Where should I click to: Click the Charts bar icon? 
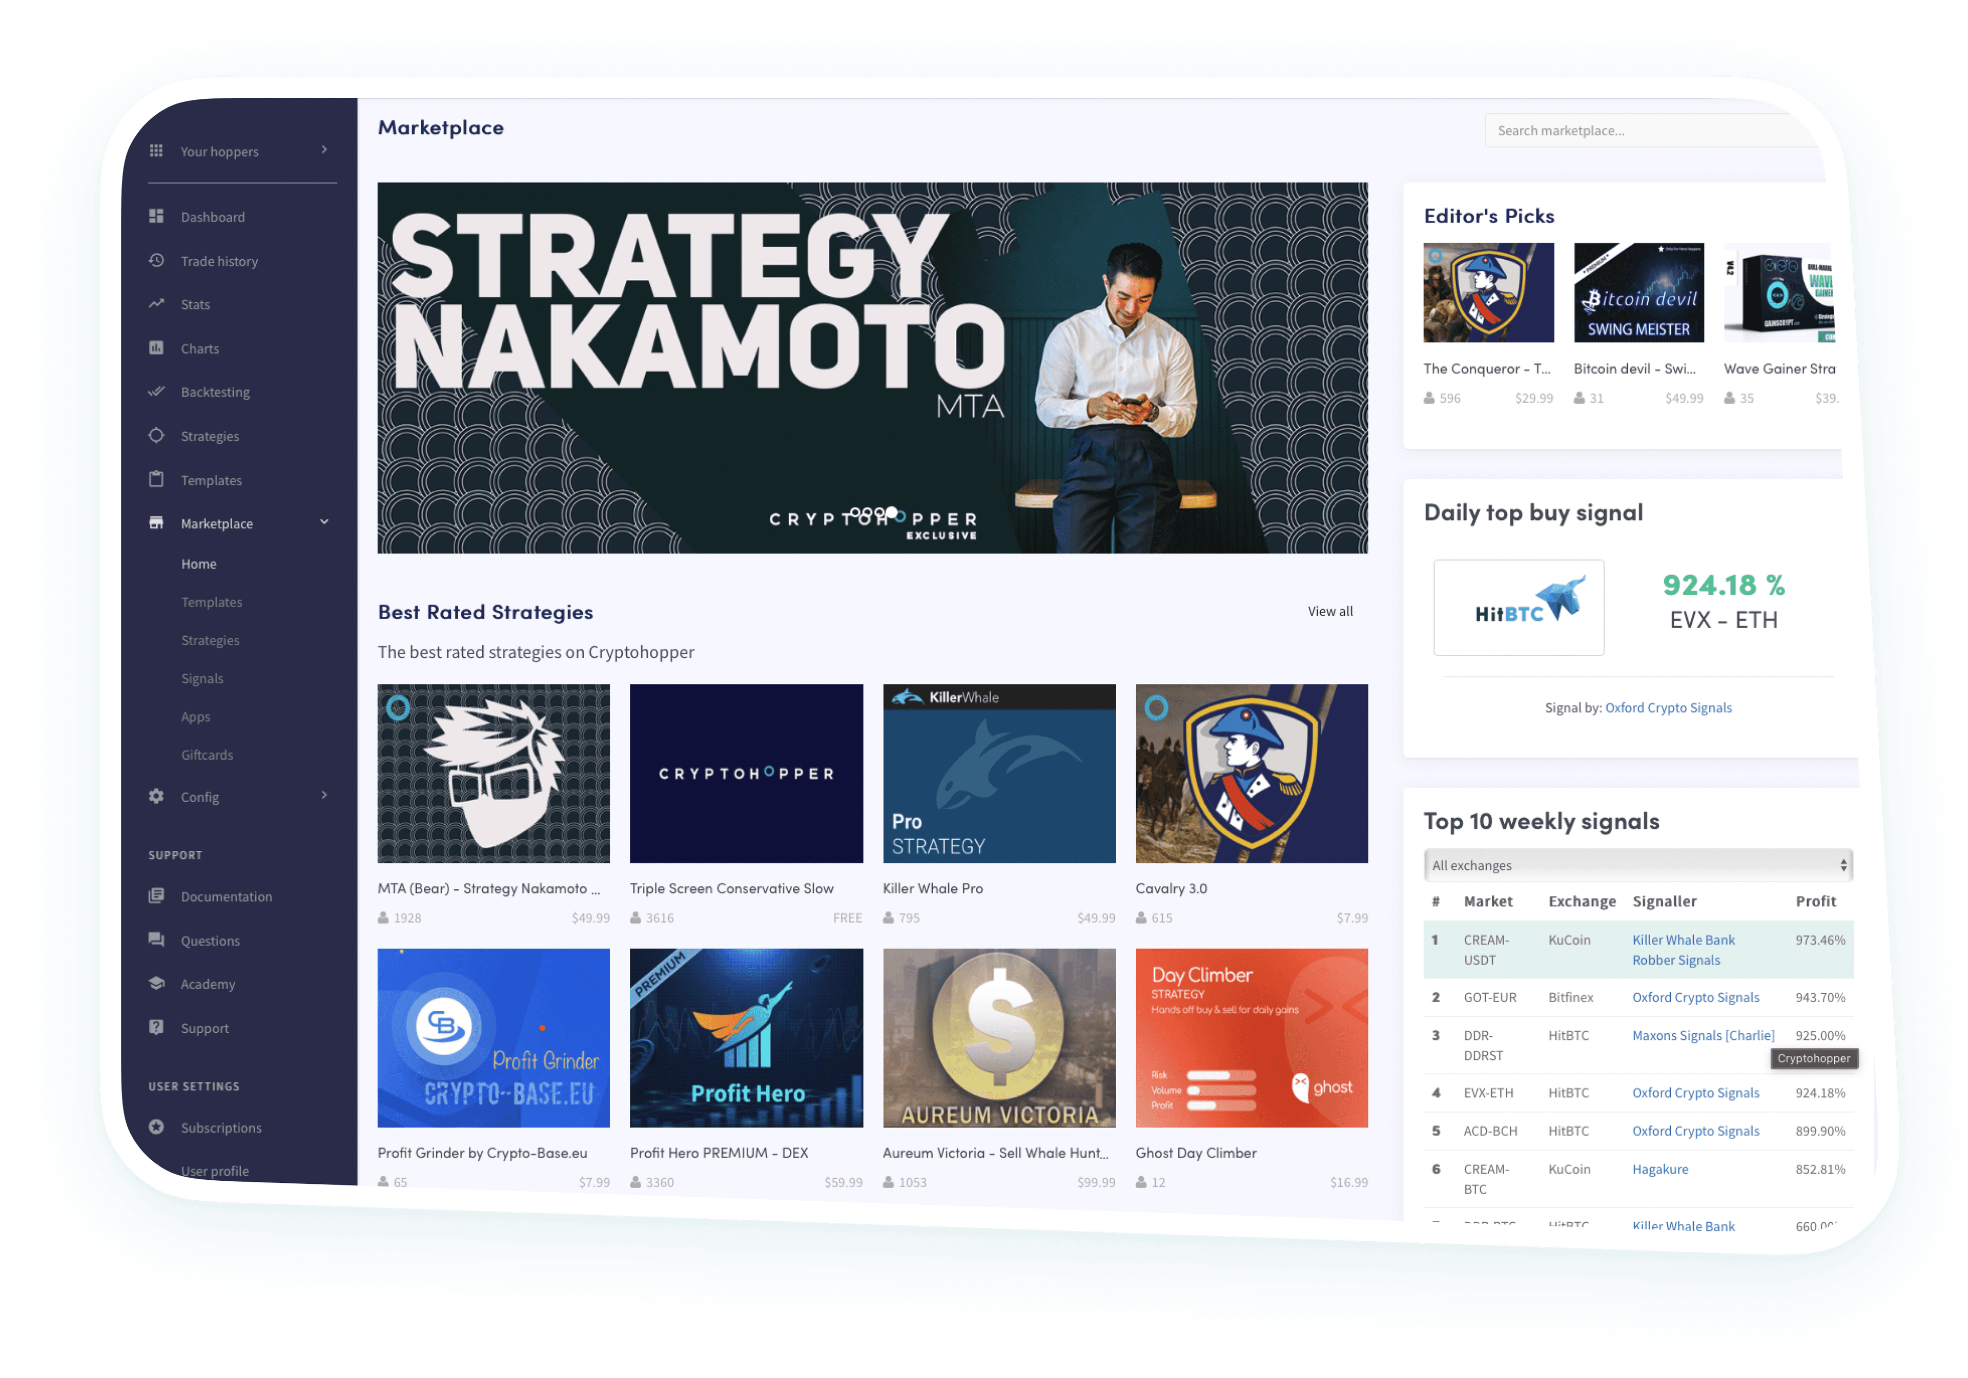pos(156,348)
